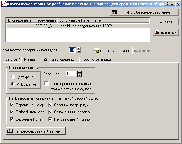Uncheck Сезонные Пока checkbox

12,119
